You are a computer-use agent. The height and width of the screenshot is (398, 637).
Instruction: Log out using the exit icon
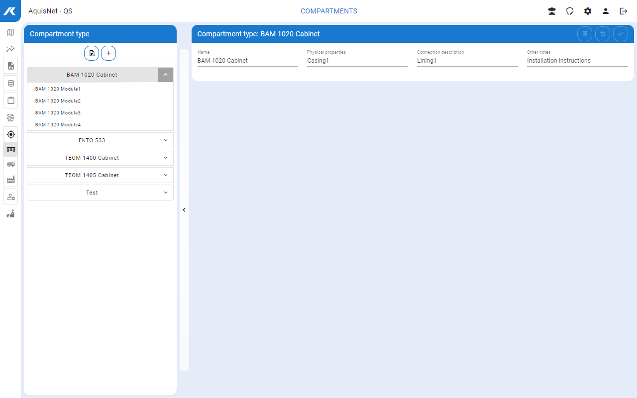623,11
